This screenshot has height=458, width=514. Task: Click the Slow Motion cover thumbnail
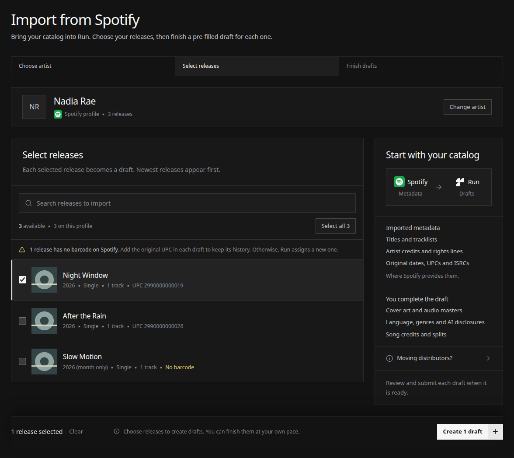(44, 361)
